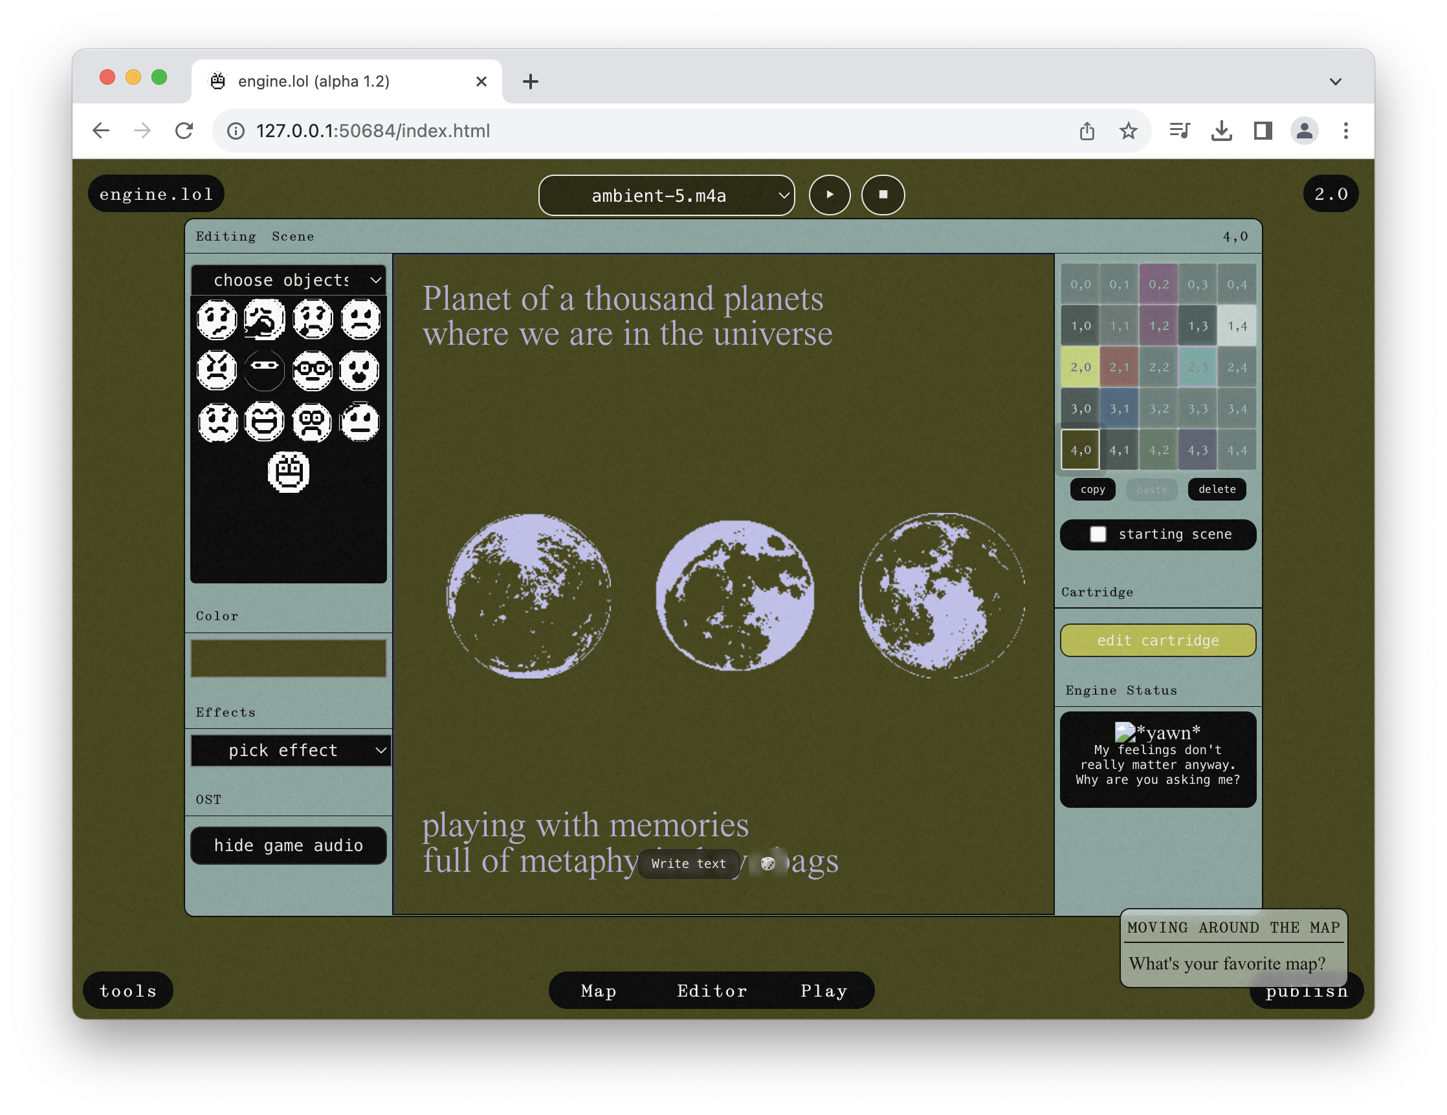
Task: Toggle hide game audio button
Action: coord(289,845)
